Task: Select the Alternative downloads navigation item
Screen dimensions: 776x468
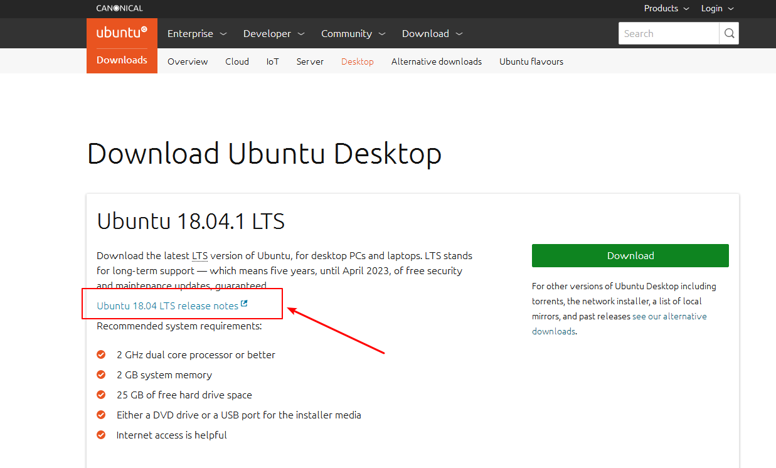Action: [436, 61]
